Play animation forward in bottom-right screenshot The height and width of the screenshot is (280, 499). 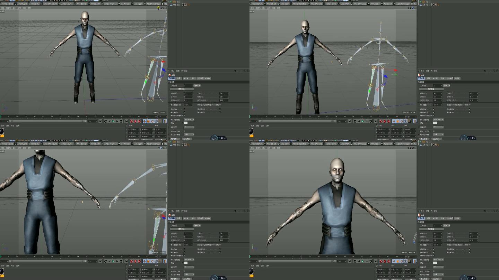click(362, 261)
